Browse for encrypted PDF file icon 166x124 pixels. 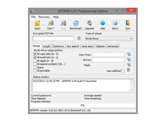pos(79,38)
